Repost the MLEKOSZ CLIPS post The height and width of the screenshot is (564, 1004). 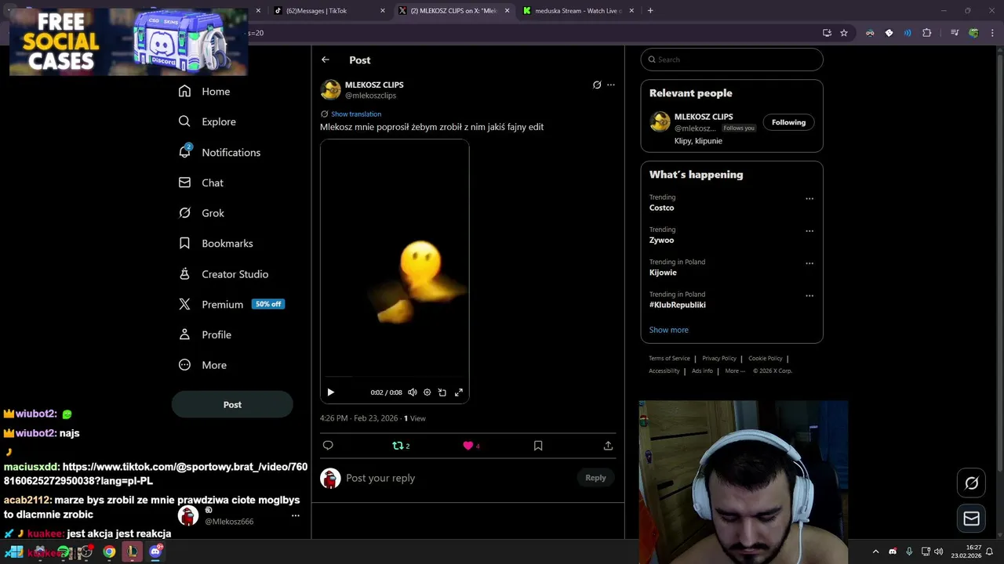tap(401, 446)
